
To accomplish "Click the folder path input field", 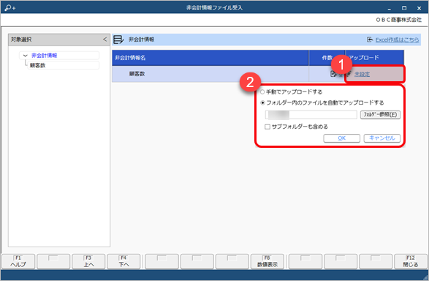I will [x=311, y=114].
